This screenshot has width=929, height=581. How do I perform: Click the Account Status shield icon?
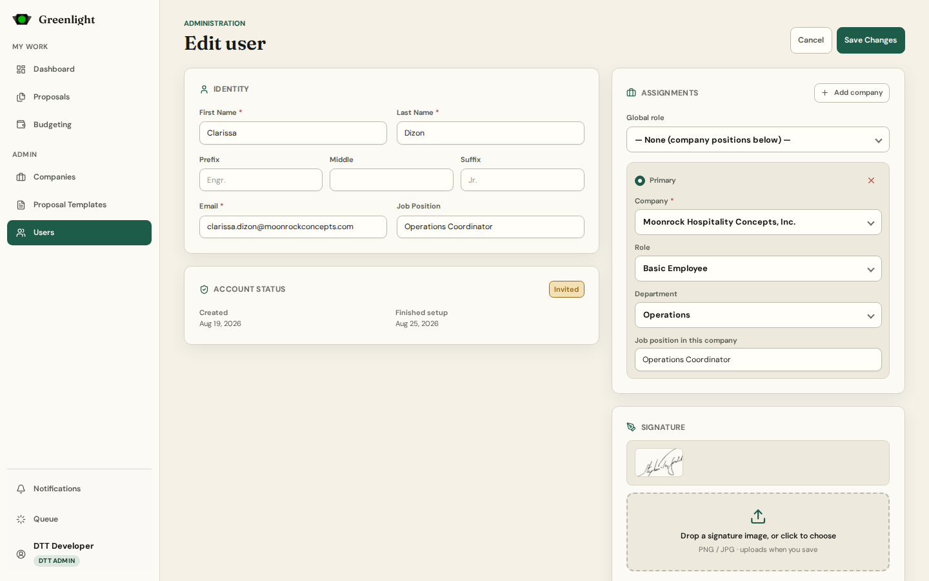tap(205, 289)
